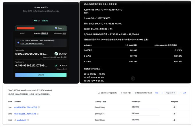The width and height of the screenshot is (195, 127).
Task: Click the APR info icon
Action: 39,21
